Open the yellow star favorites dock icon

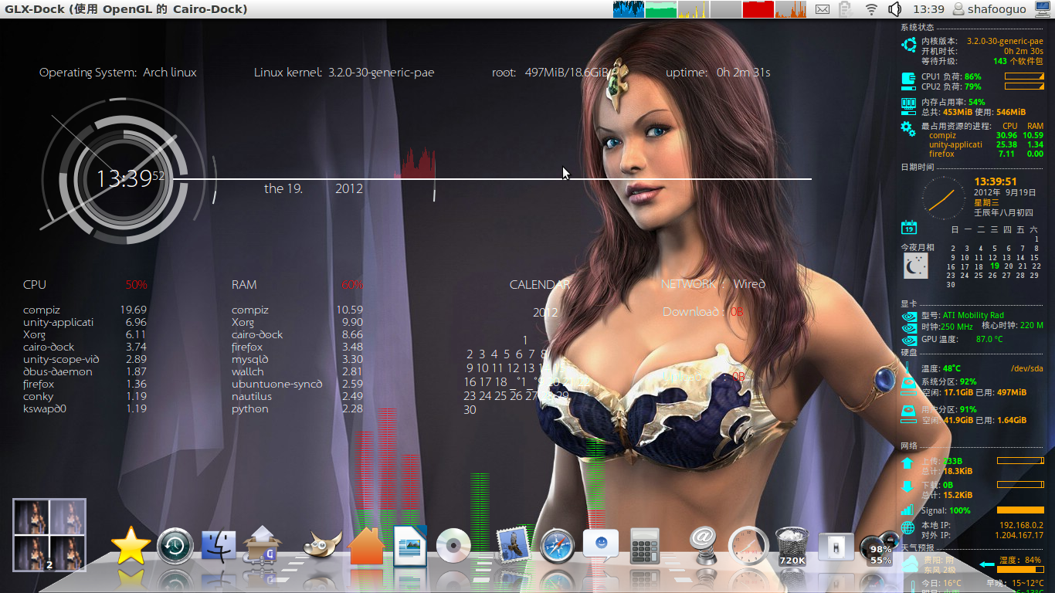131,546
